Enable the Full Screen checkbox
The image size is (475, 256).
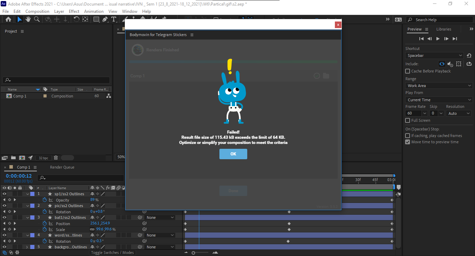pyautogui.click(x=408, y=120)
